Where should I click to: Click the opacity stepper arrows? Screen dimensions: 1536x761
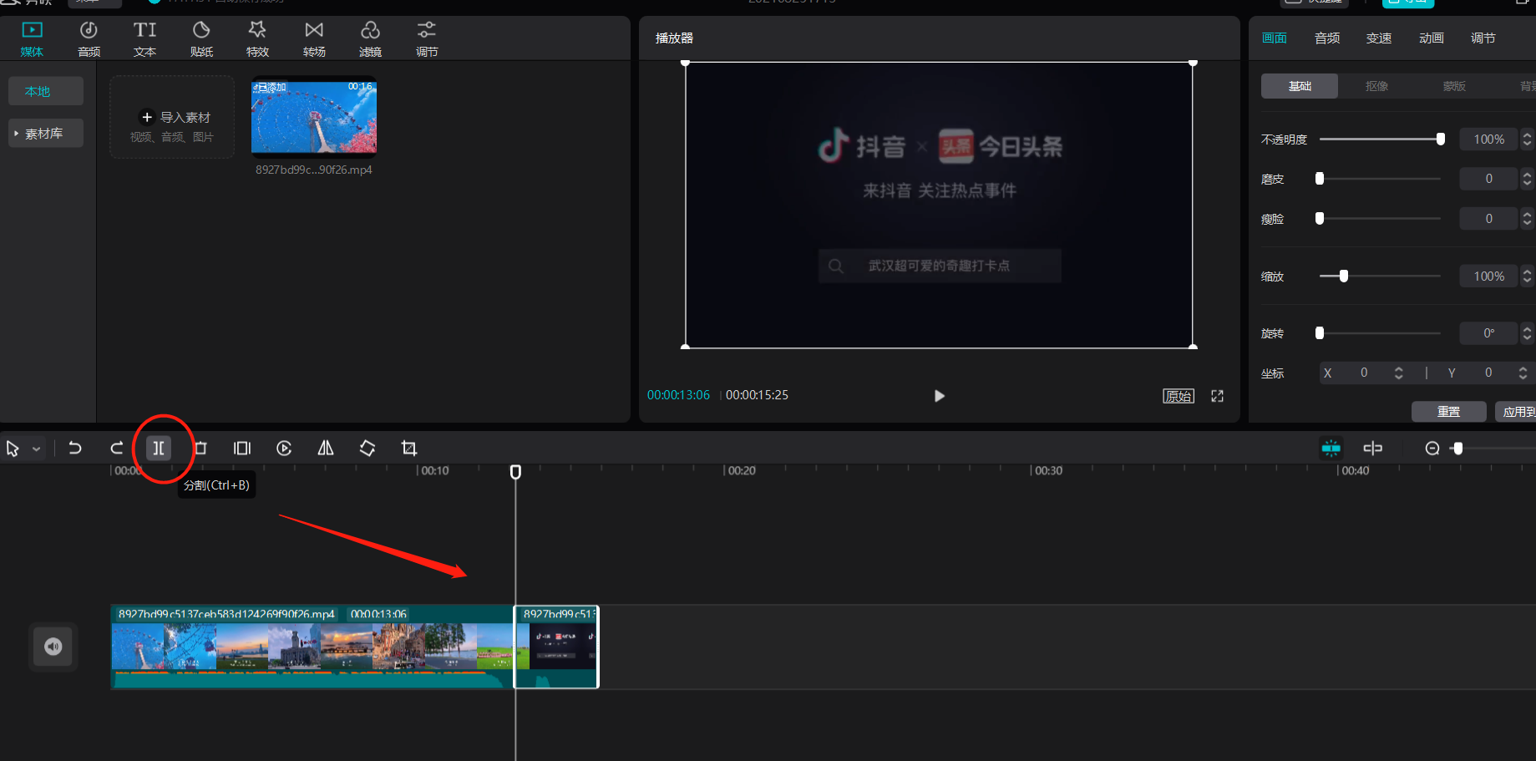pos(1528,140)
